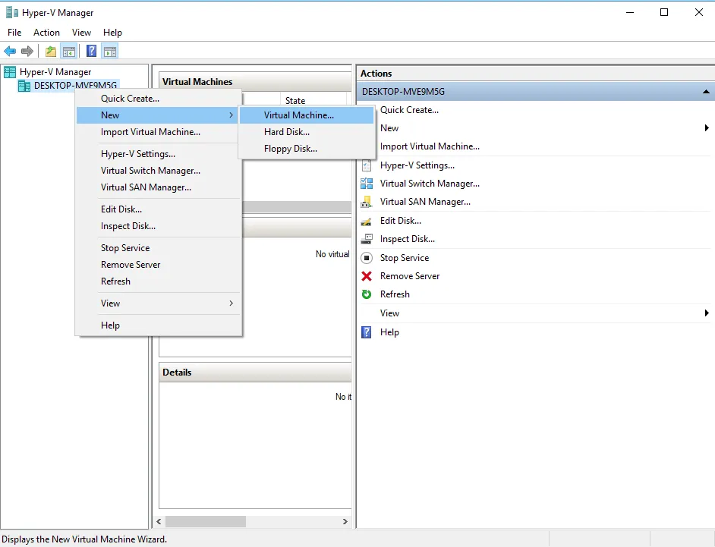Click the DESKTOP-MVE9M5G server icon in tree
The image size is (715, 547).
click(24, 86)
